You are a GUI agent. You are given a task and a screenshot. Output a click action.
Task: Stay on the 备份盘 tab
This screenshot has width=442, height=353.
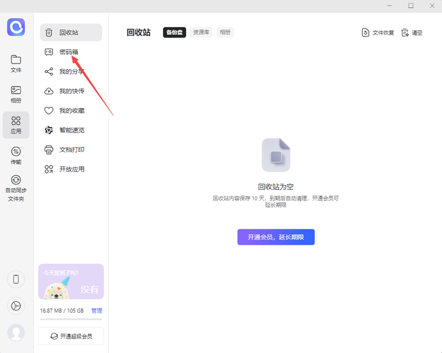[174, 32]
